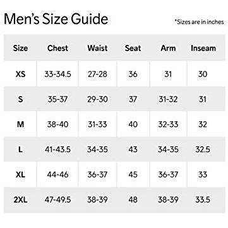Click the XL size row label
This screenshot has width=228, height=228.
click(x=20, y=174)
